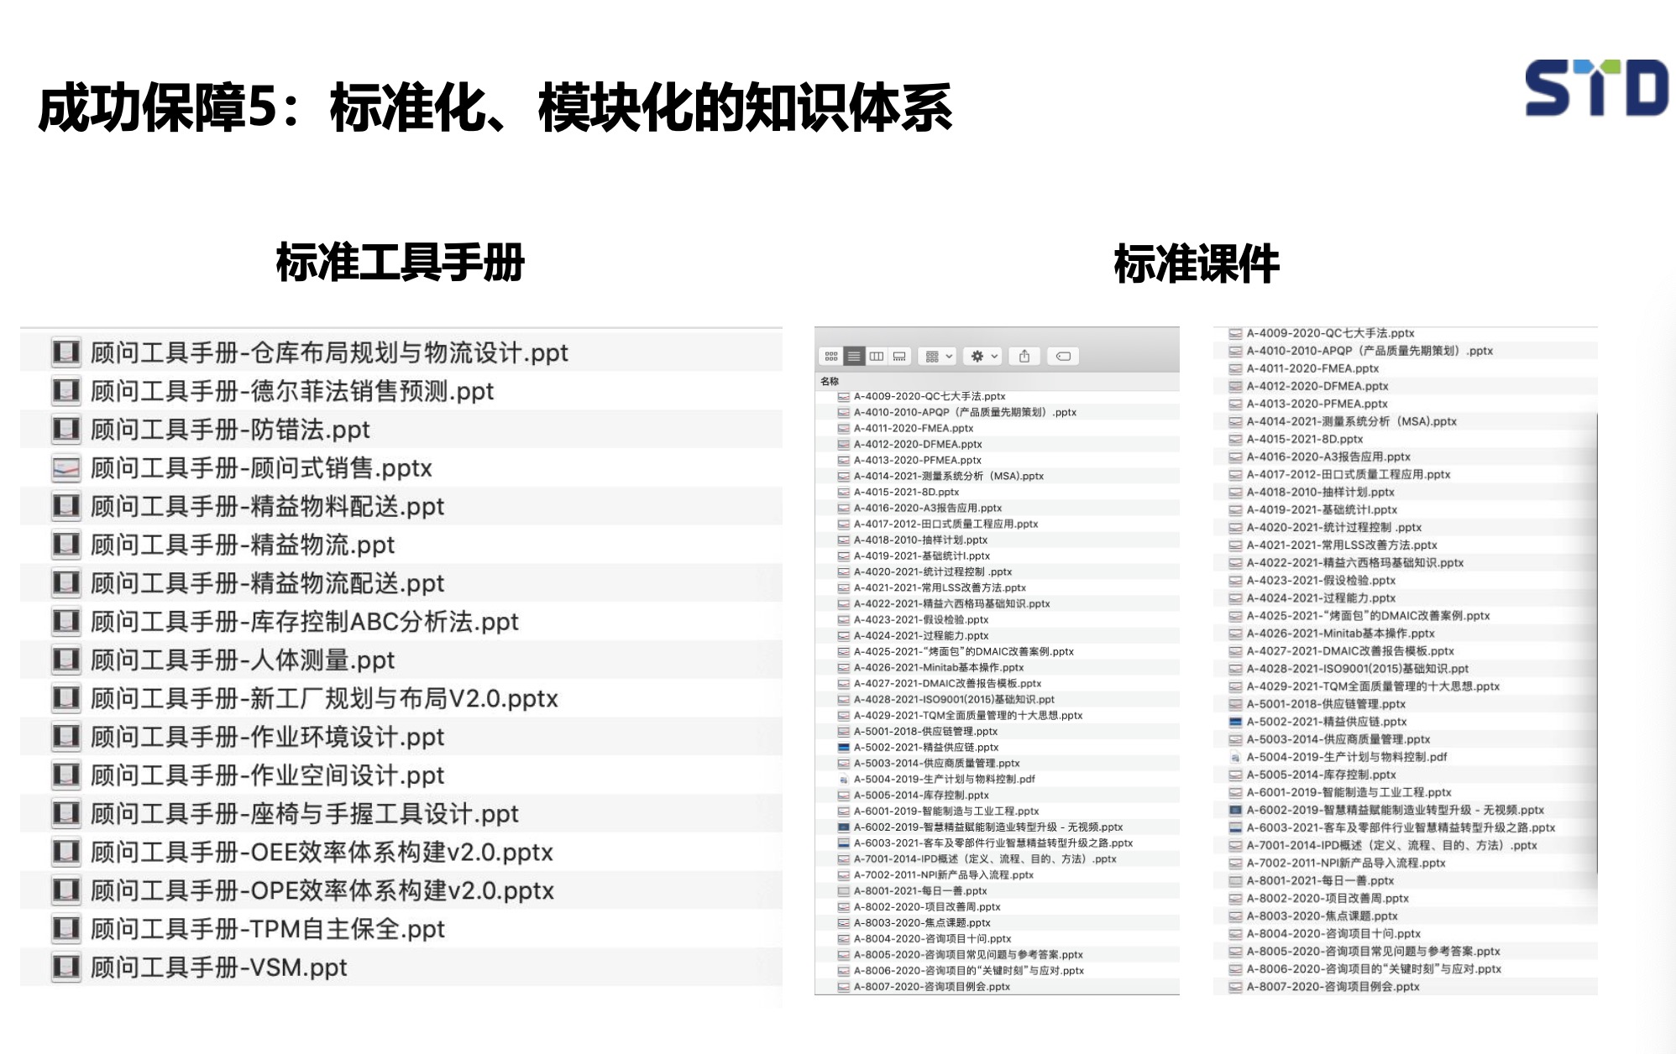Select A-5002-2021-精益供应链.pptx in the toolbar-less file list
The width and height of the screenshot is (1676, 1054).
coord(1326,722)
